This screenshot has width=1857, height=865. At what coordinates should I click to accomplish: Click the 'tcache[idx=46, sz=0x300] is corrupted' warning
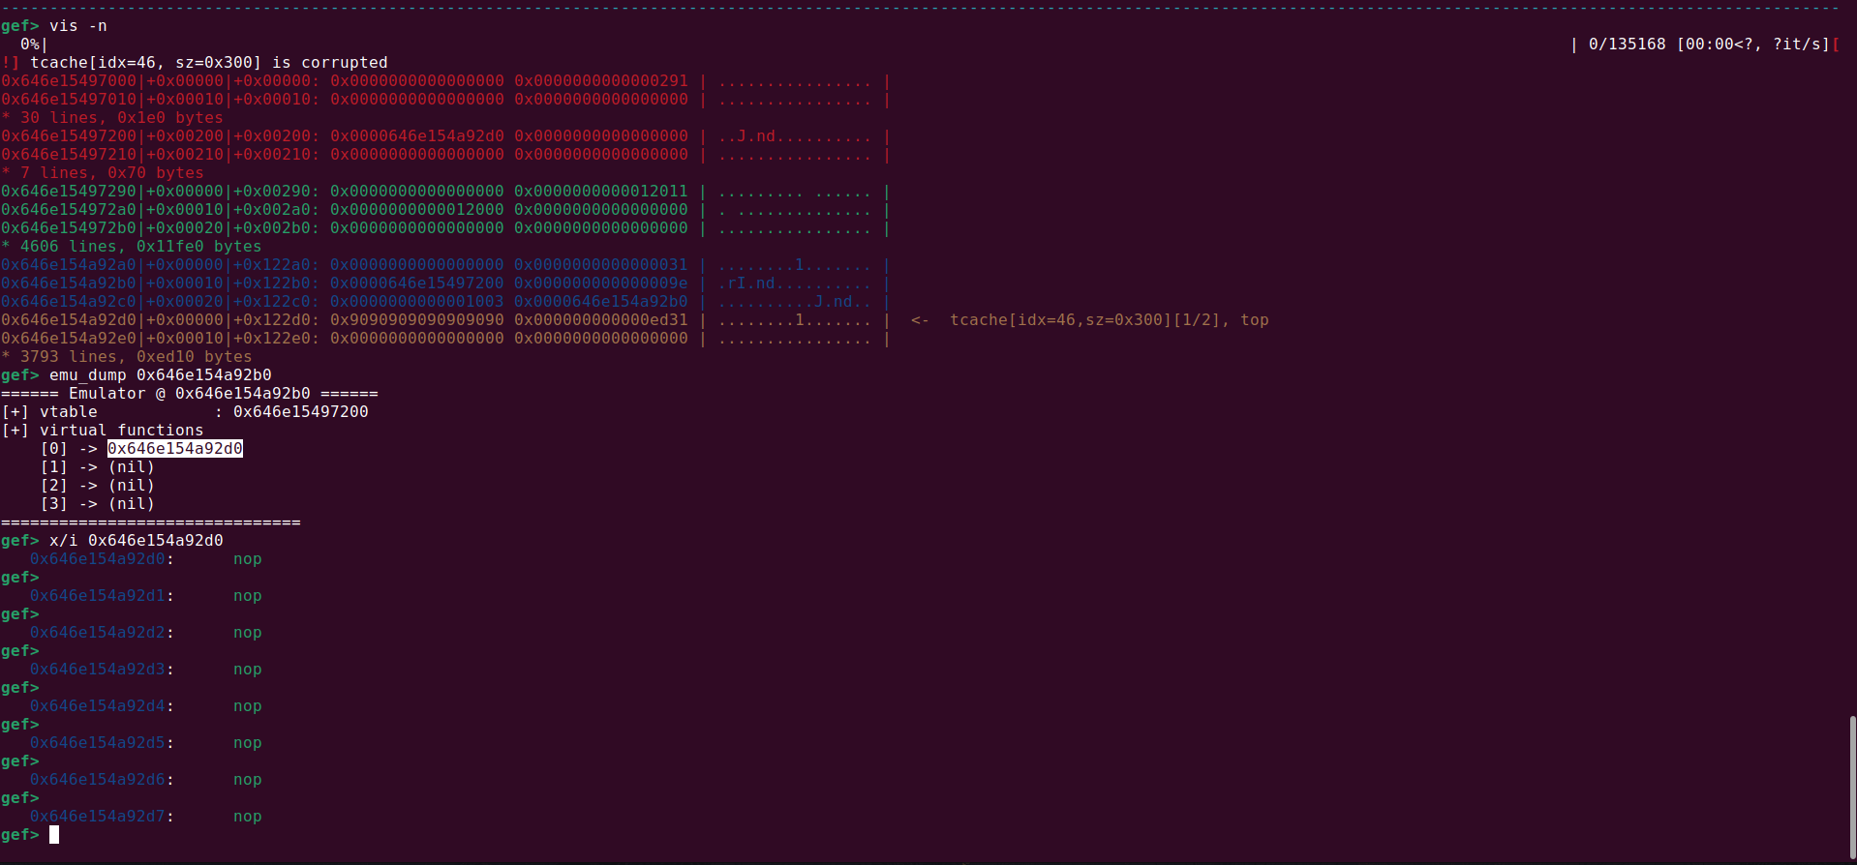pos(209,63)
